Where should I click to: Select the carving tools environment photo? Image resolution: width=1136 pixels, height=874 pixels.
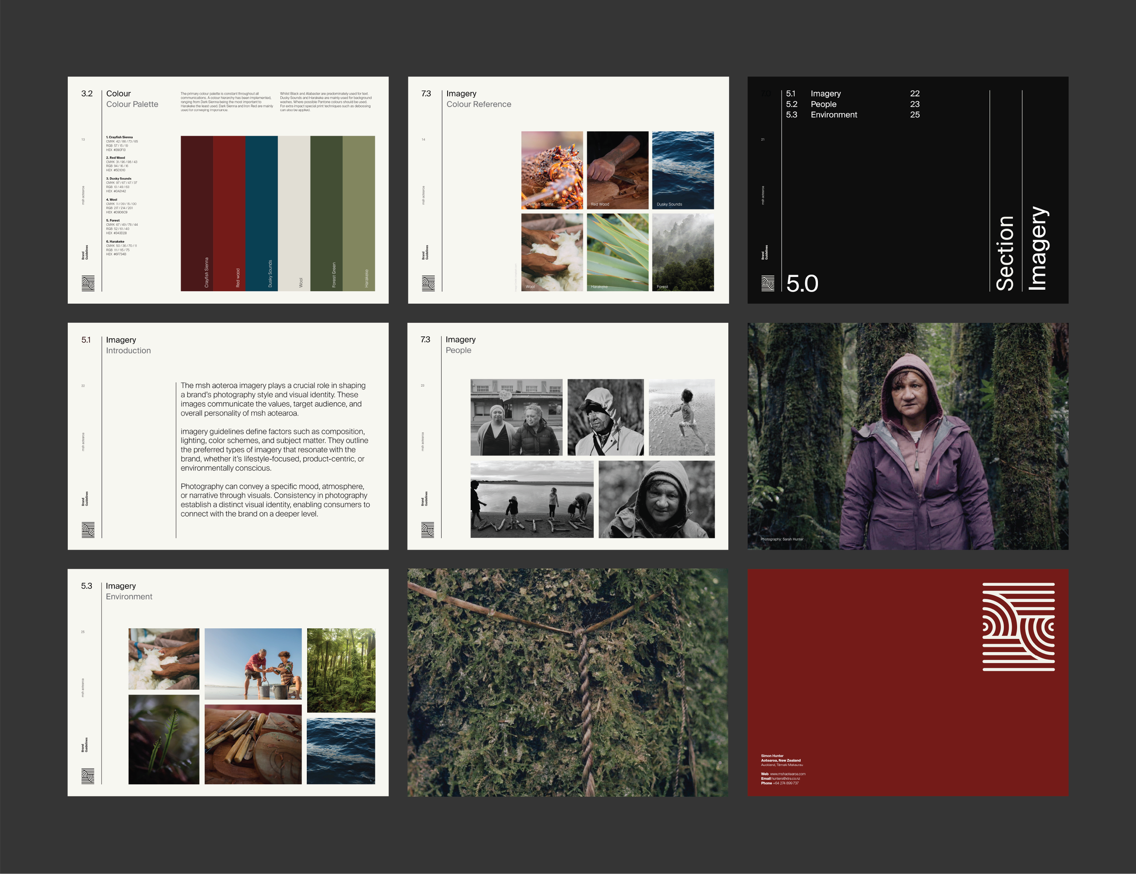[253, 744]
